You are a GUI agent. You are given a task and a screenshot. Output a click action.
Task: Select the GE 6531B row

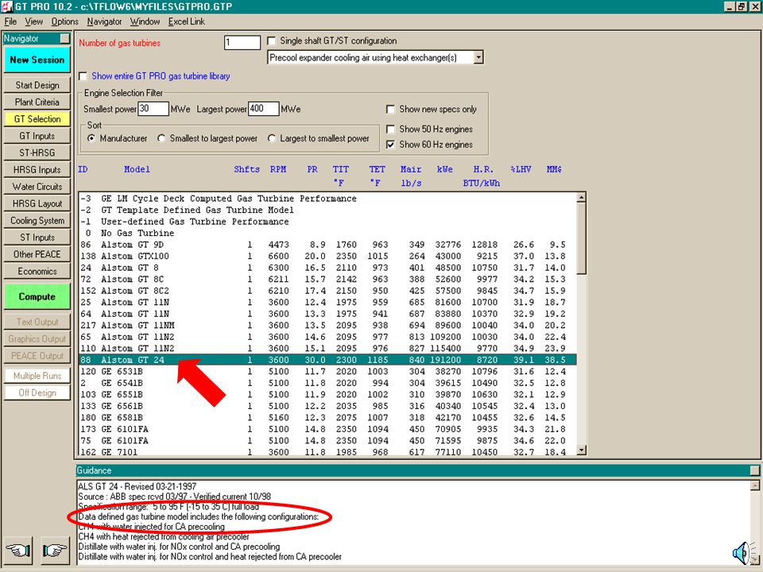click(x=327, y=372)
